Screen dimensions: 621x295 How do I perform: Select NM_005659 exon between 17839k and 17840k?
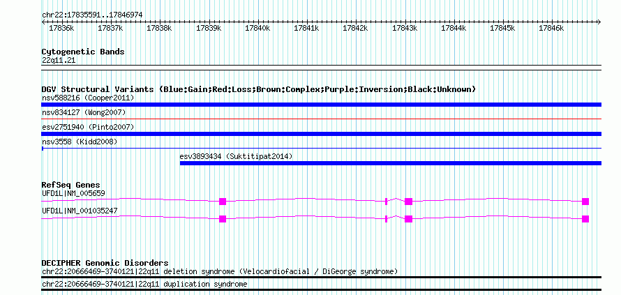pyautogui.click(x=223, y=202)
